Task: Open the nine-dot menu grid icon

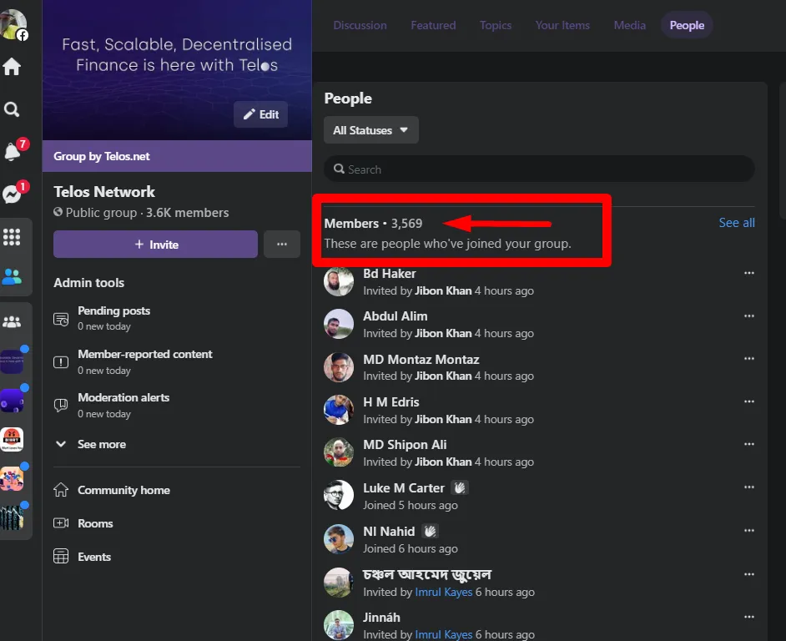Action: [12, 237]
